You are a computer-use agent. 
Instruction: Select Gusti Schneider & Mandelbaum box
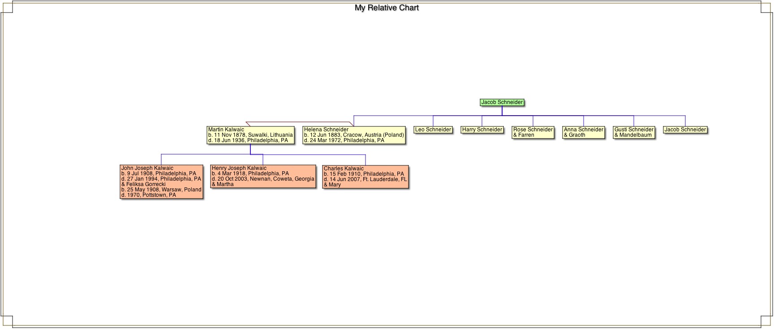(x=634, y=132)
